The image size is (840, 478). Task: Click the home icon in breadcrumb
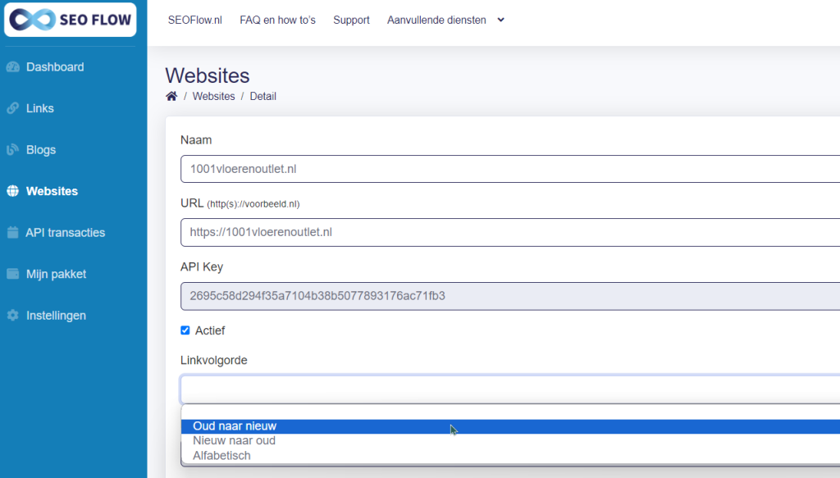(x=171, y=97)
